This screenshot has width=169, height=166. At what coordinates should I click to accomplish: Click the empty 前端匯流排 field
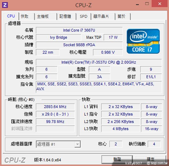click(x=55, y=128)
